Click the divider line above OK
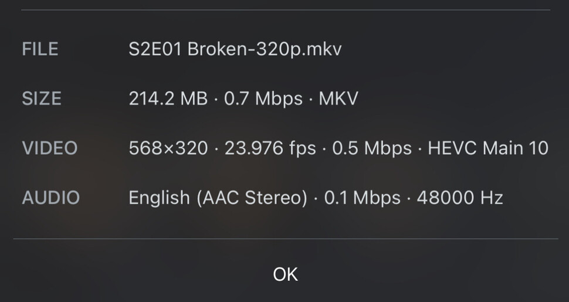 pyautogui.click(x=285, y=239)
